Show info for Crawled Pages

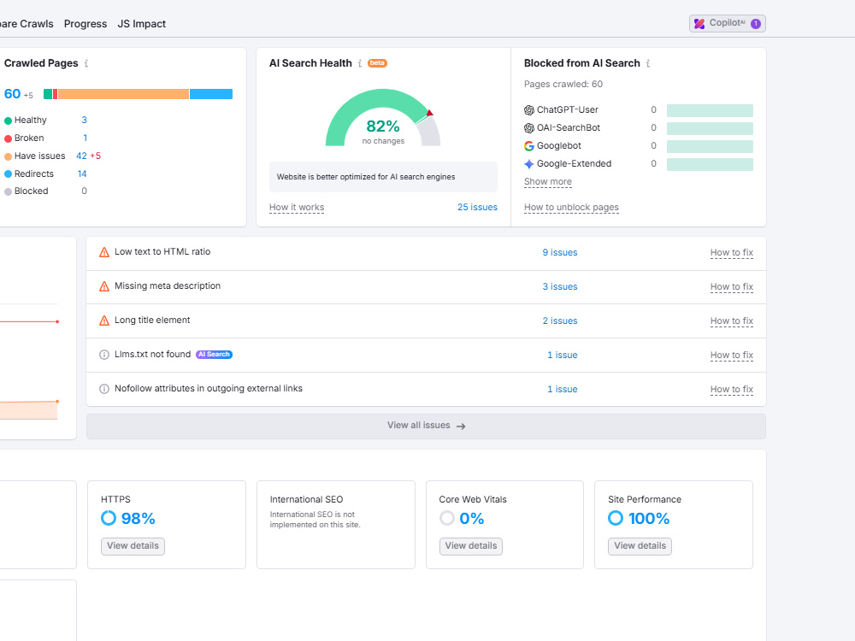coord(86,63)
